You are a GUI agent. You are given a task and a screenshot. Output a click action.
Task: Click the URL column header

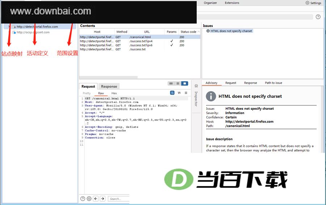click(147, 32)
